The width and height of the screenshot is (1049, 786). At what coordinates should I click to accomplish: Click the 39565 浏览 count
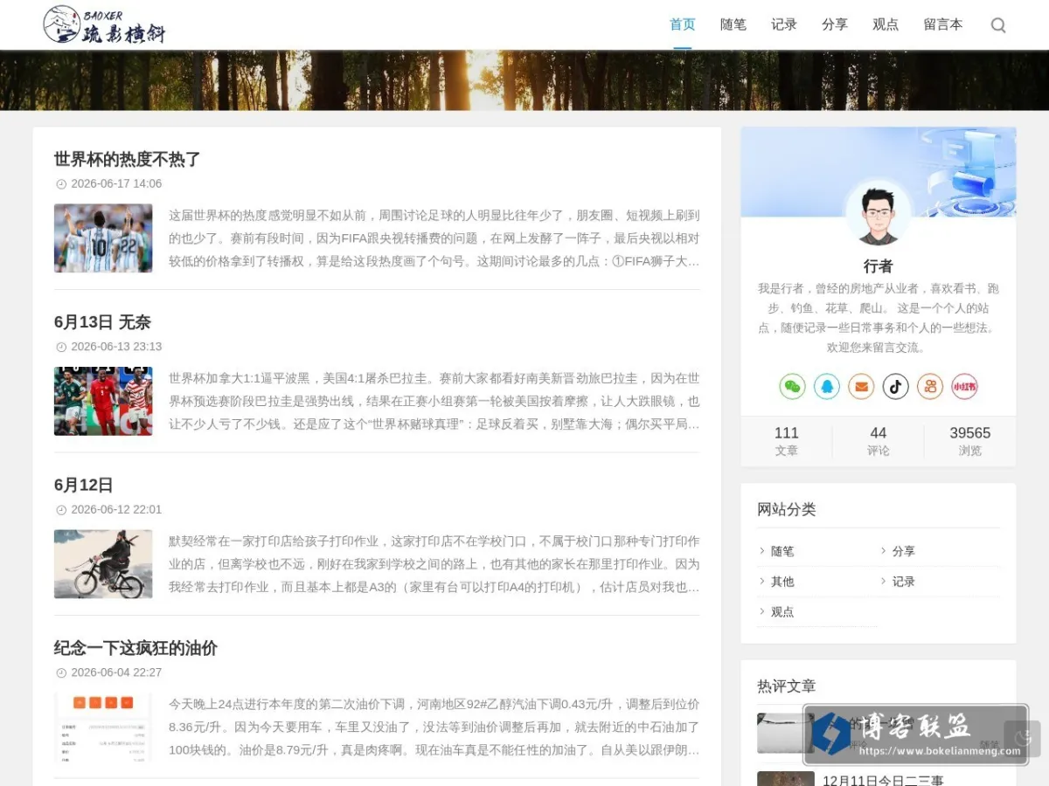pyautogui.click(x=970, y=441)
